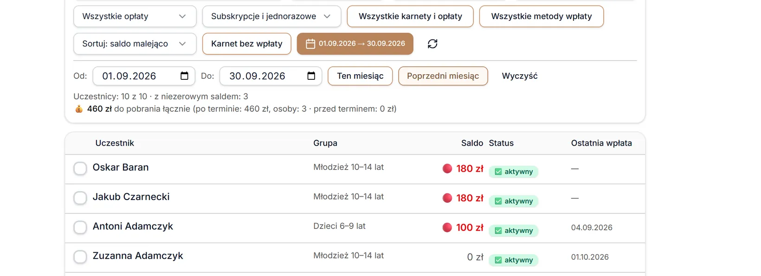Click last payment date 04.09.2026
The height and width of the screenshot is (276, 761).
[x=592, y=228]
